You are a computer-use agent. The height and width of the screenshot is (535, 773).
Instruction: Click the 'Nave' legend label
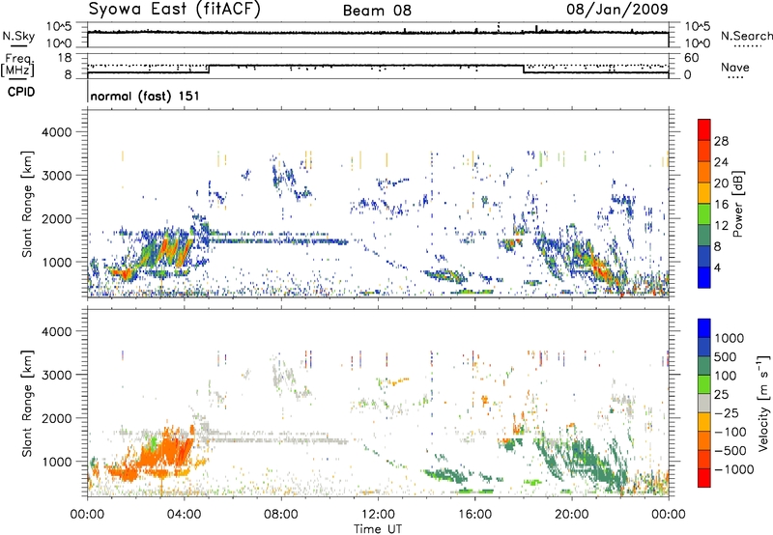pyautogui.click(x=735, y=67)
